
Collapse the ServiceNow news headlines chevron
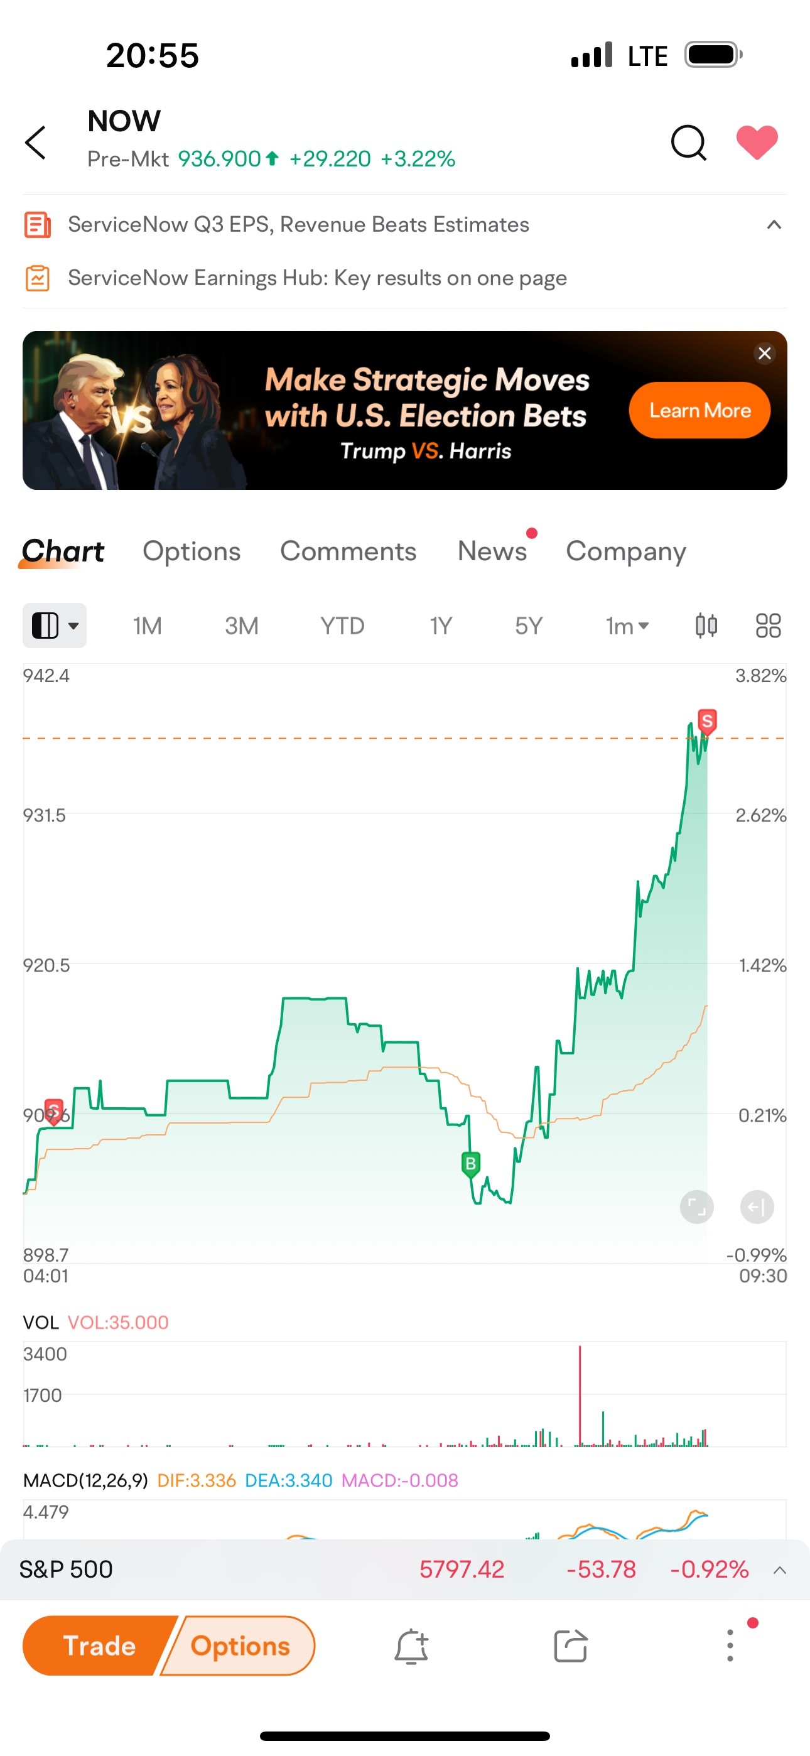tap(774, 224)
